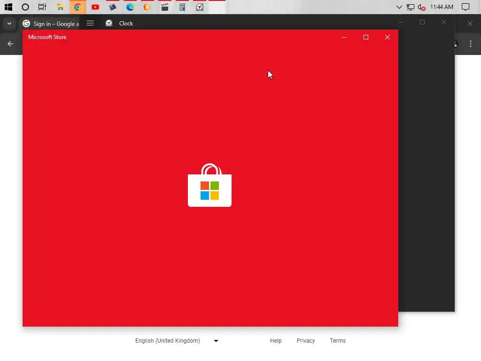Open the video editor film-strip taskbar icon
The image size is (481, 361).
click(x=113, y=7)
